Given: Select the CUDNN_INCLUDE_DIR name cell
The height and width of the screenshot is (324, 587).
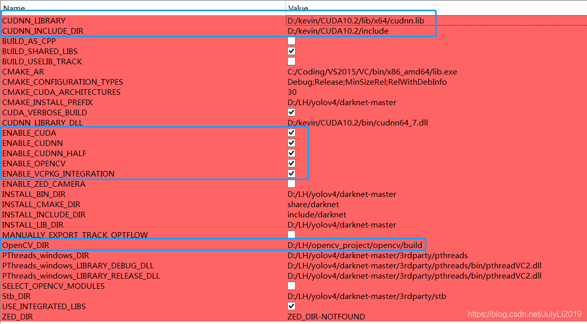Looking at the screenshot, I should click(x=42, y=31).
